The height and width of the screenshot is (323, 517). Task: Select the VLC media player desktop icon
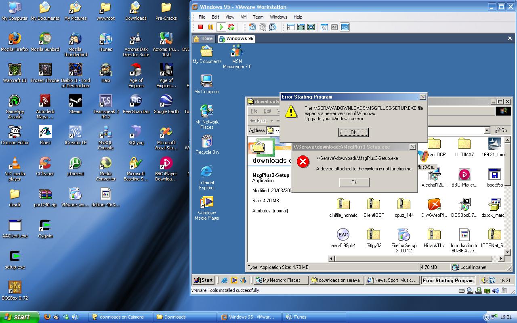(x=15, y=169)
